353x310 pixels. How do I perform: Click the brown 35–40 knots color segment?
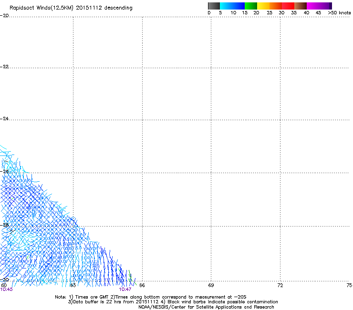coord(301,6)
